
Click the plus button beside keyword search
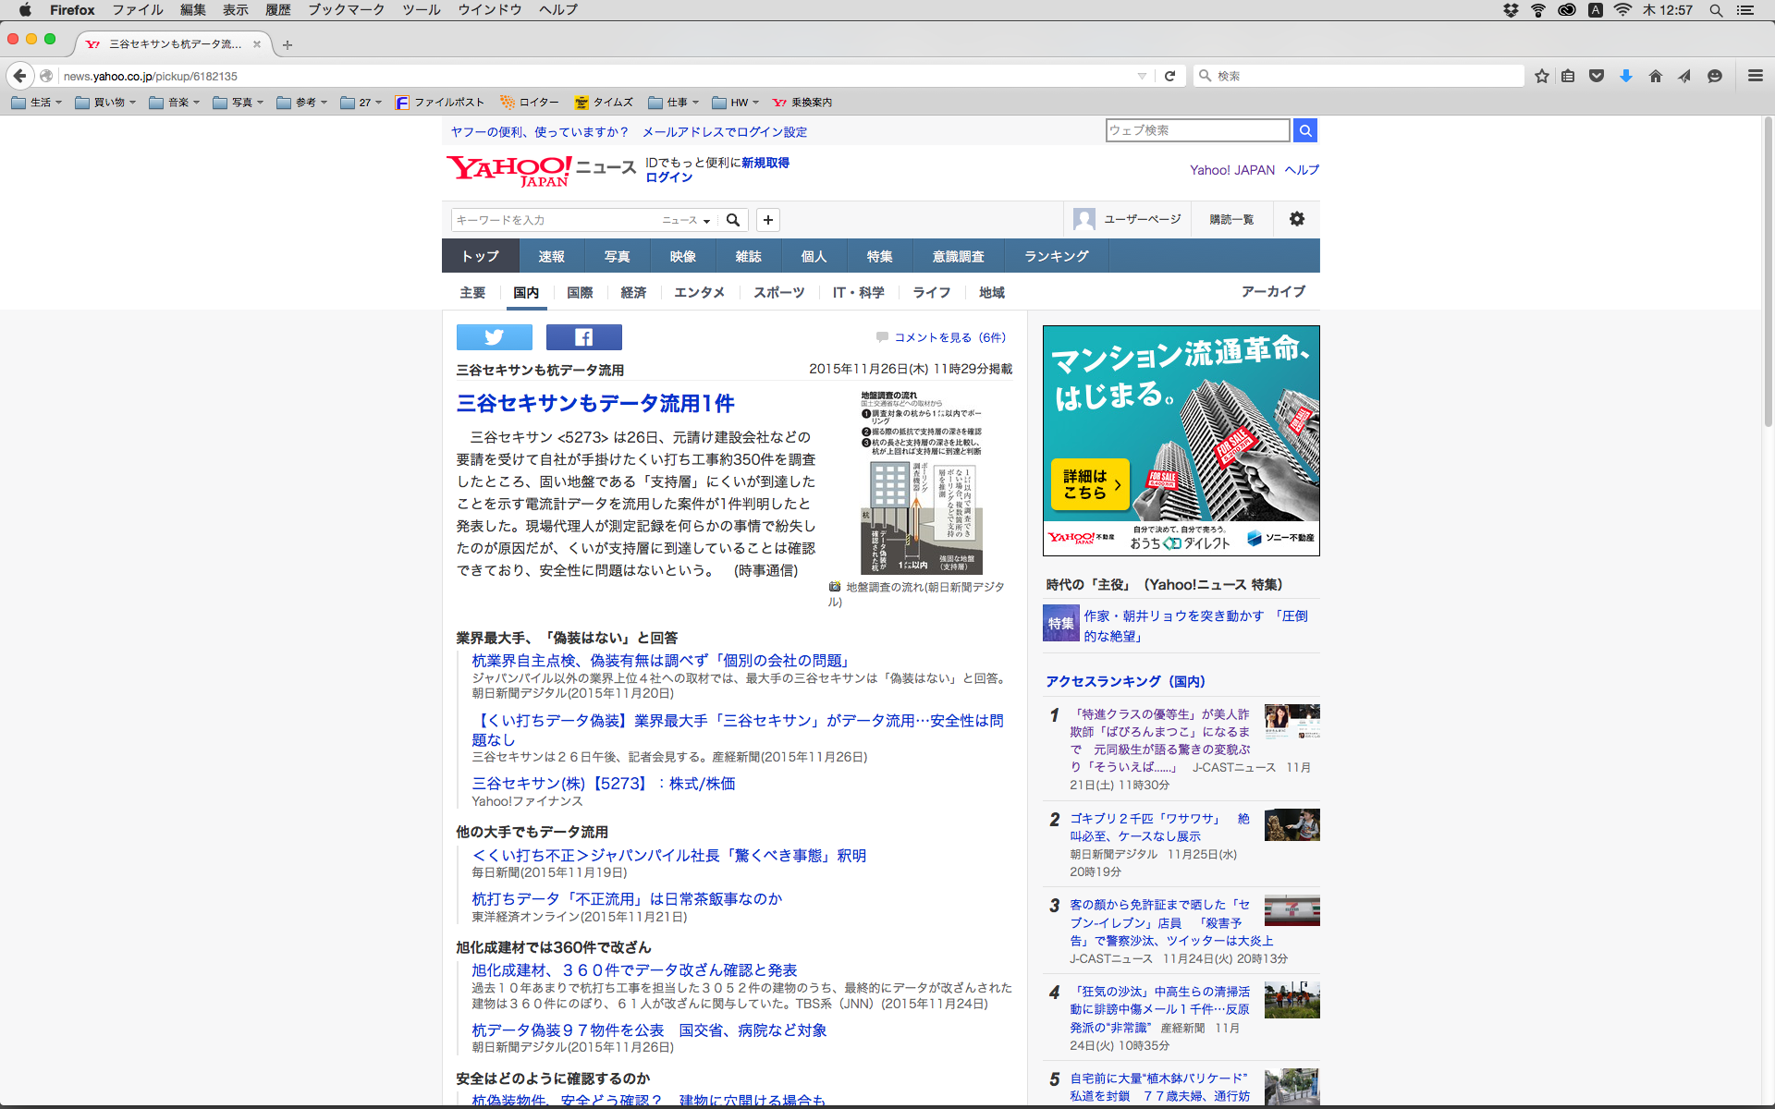pyautogui.click(x=767, y=220)
